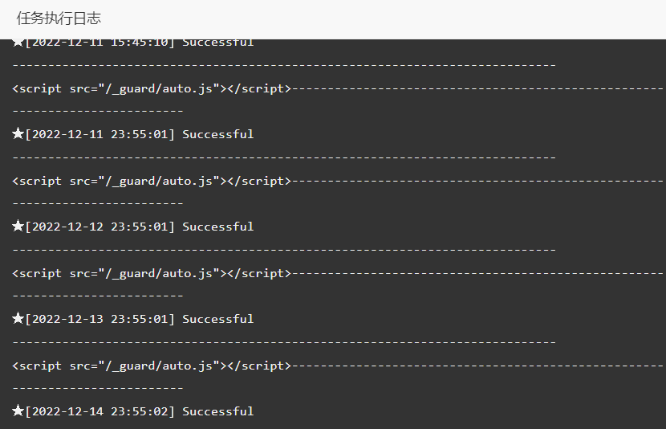Click the partially visible 15:45:10 log line
The height and width of the screenshot is (429, 666).
click(x=133, y=43)
